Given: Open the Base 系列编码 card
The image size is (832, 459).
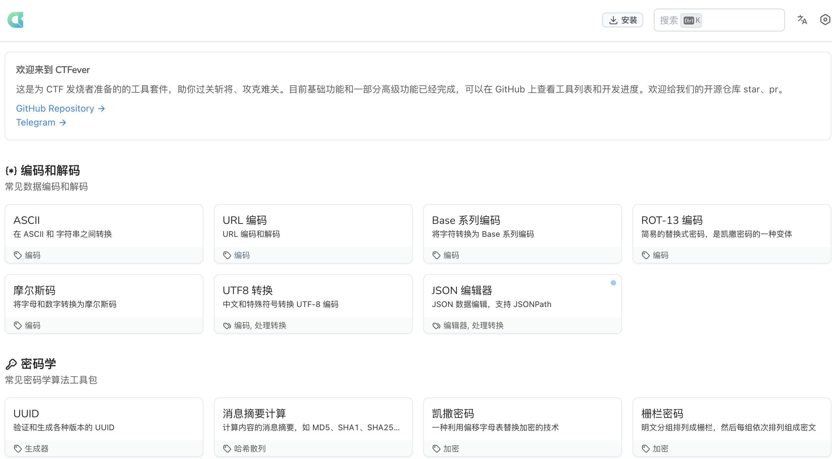Looking at the screenshot, I should click(522, 234).
